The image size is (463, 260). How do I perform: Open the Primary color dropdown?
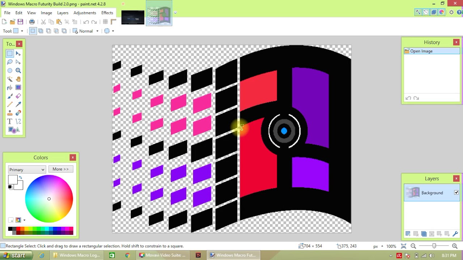pos(27,170)
